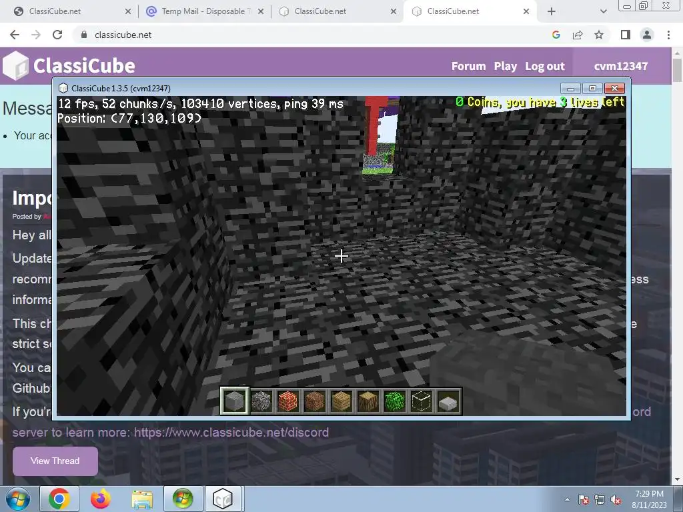Reload the classicube.net page

pos(57,35)
